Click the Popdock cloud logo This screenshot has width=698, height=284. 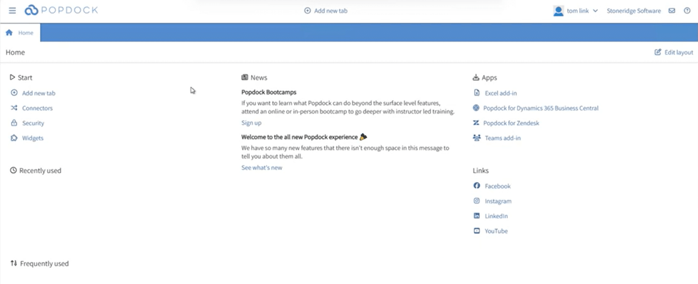pyautogui.click(x=31, y=10)
